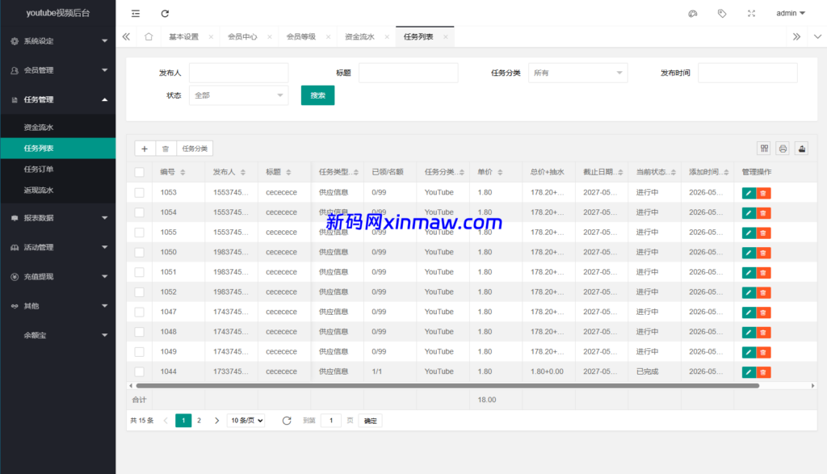This screenshot has height=474, width=827.
Task: Delete task 1044 with orange trash icon
Action: (x=763, y=372)
